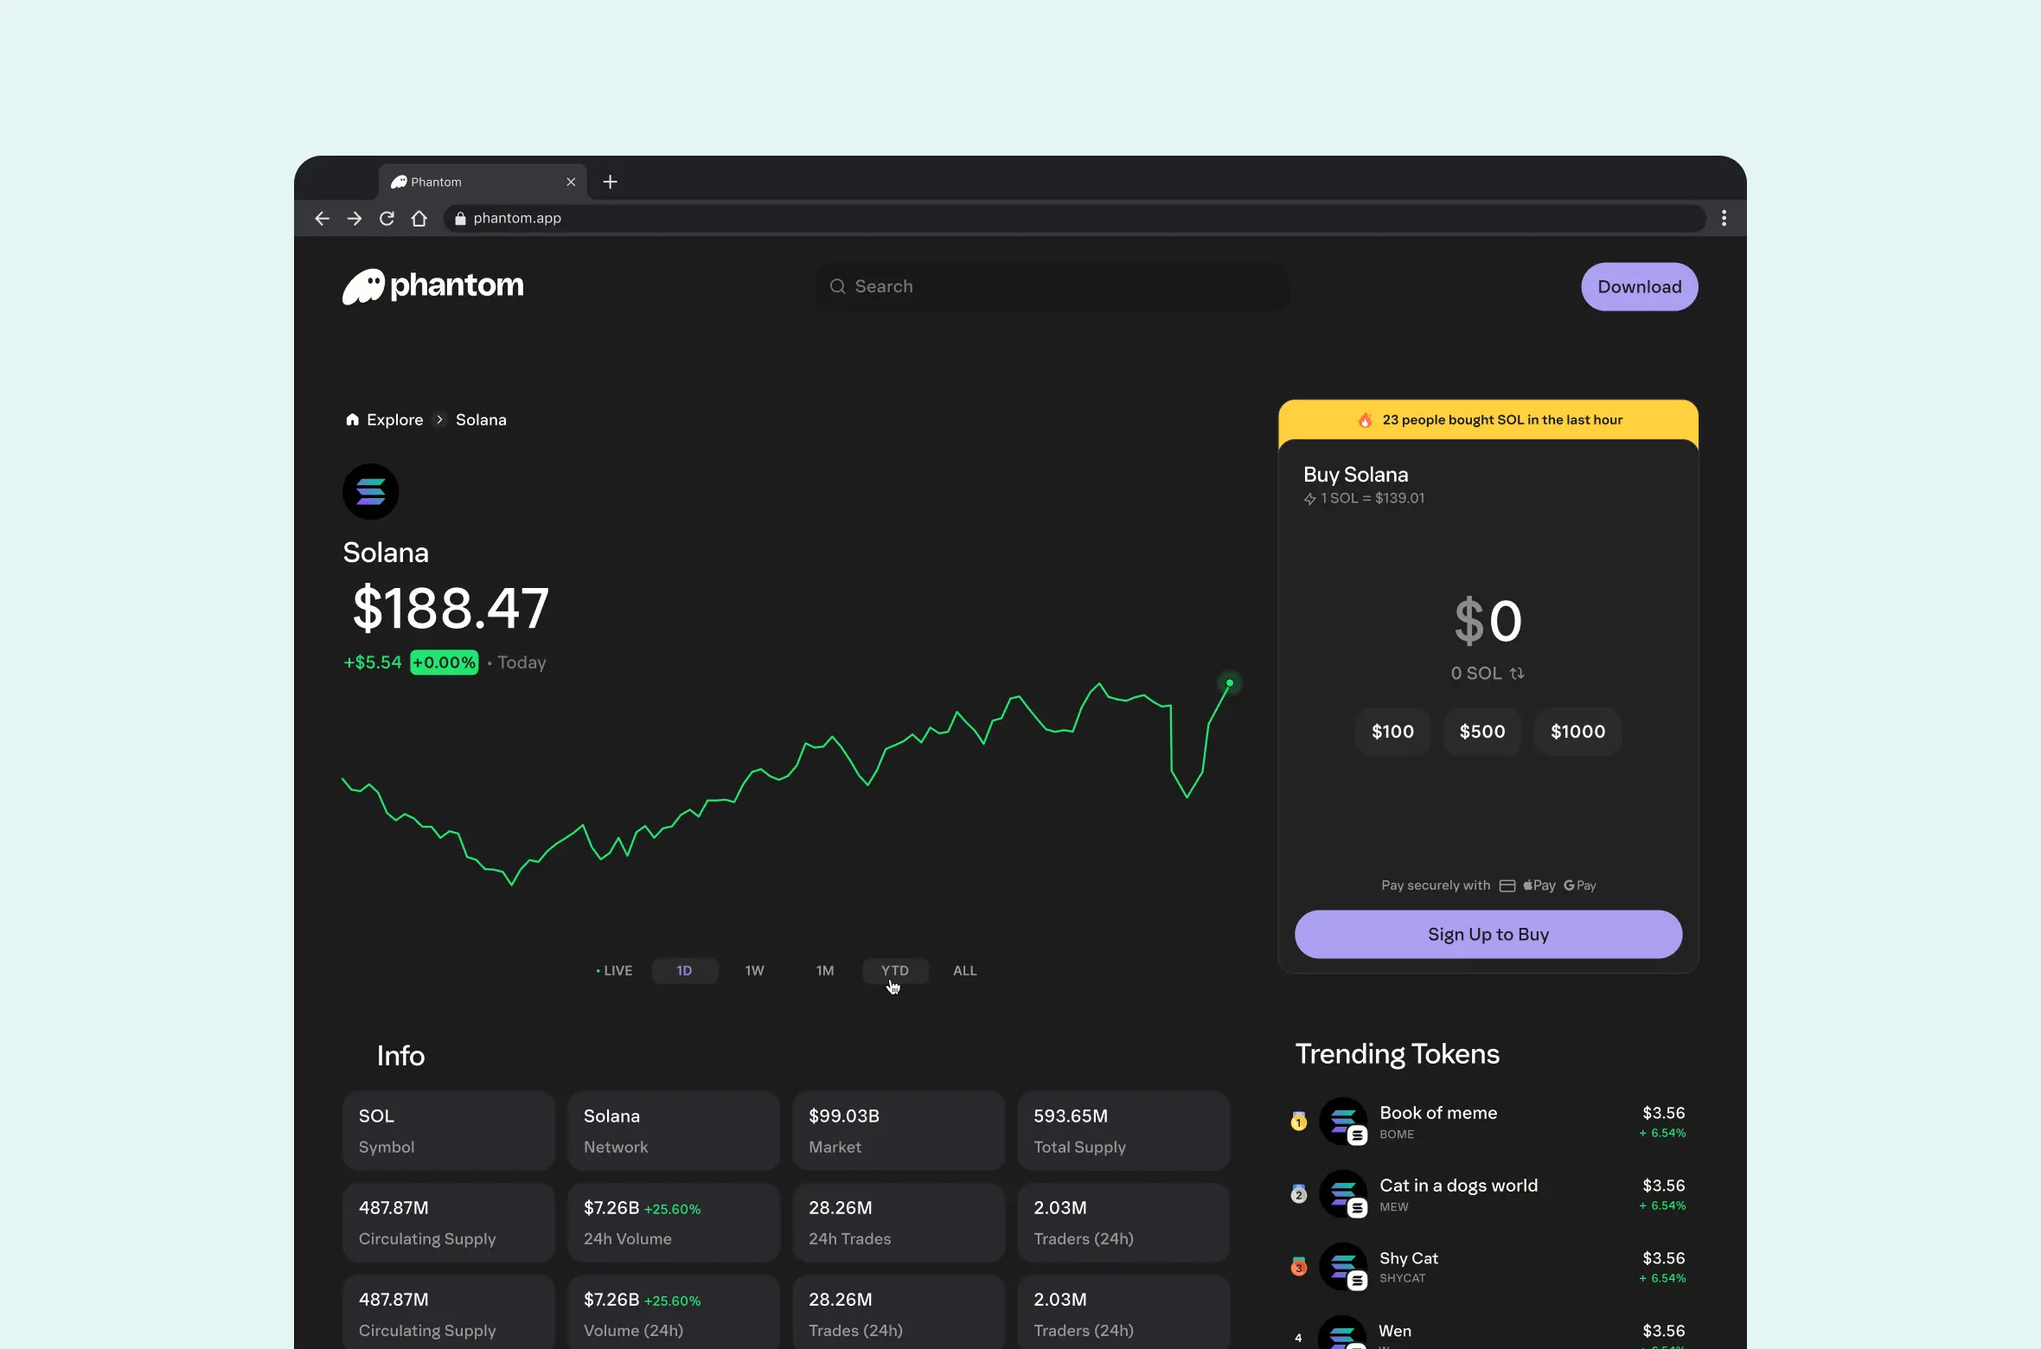Click the lightning bolt rate icon
The width and height of the screenshot is (2041, 1349).
(1310, 499)
